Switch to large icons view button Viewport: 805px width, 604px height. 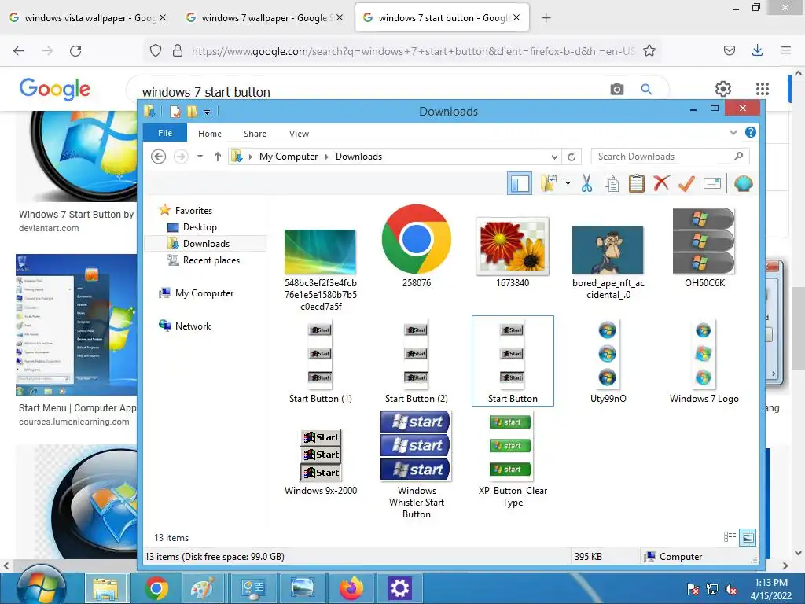click(x=748, y=537)
